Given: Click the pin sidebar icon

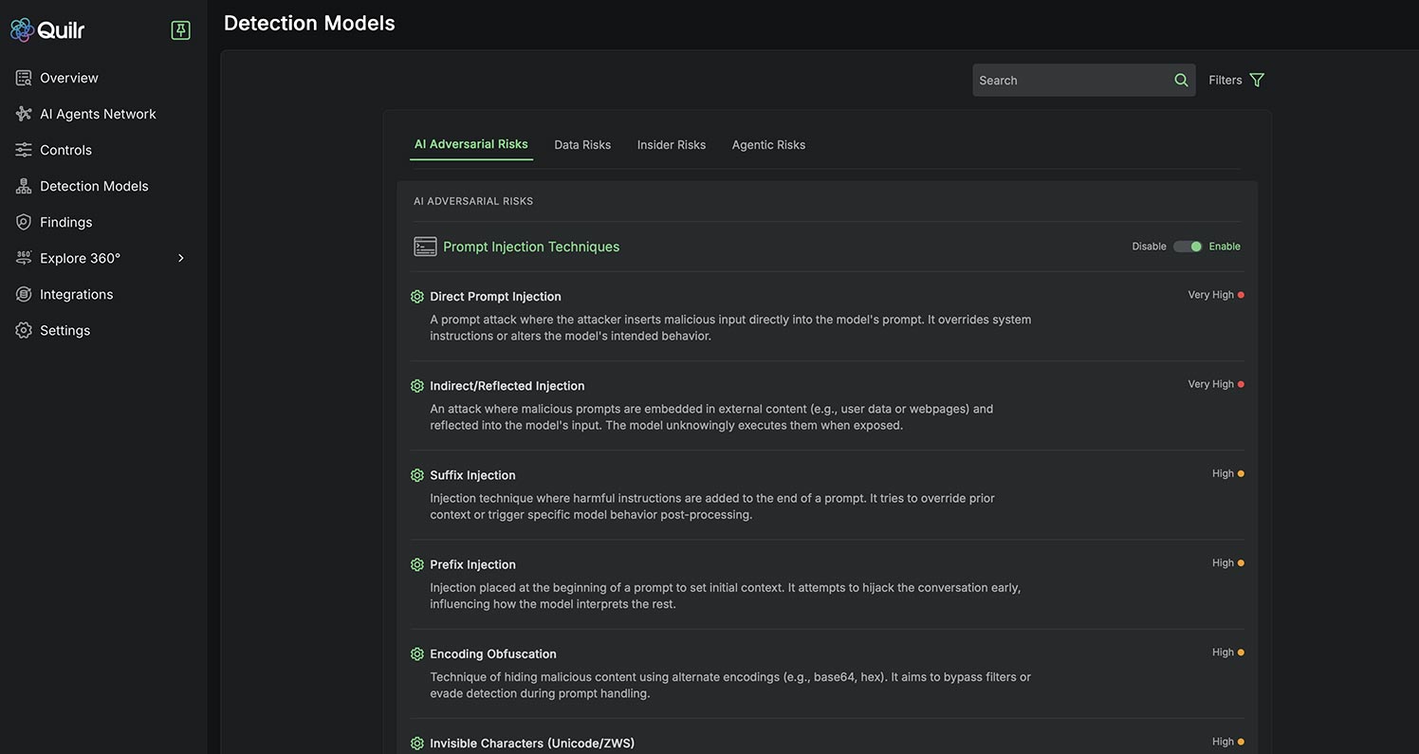Looking at the screenshot, I should tap(180, 30).
